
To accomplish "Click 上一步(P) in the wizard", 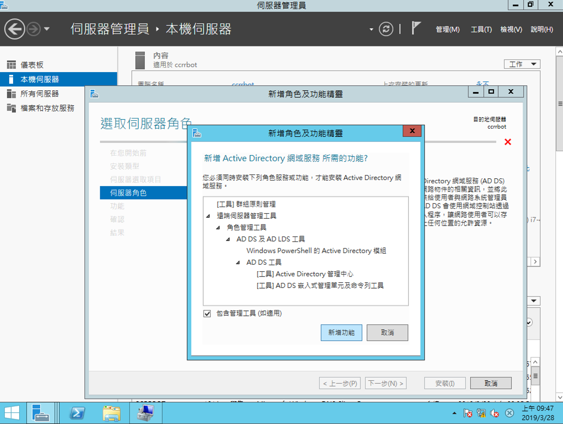I will [x=340, y=384].
